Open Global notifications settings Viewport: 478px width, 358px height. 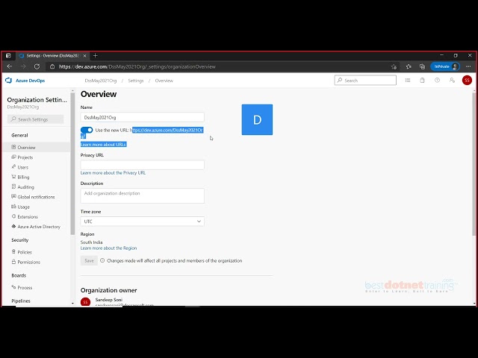point(37,197)
